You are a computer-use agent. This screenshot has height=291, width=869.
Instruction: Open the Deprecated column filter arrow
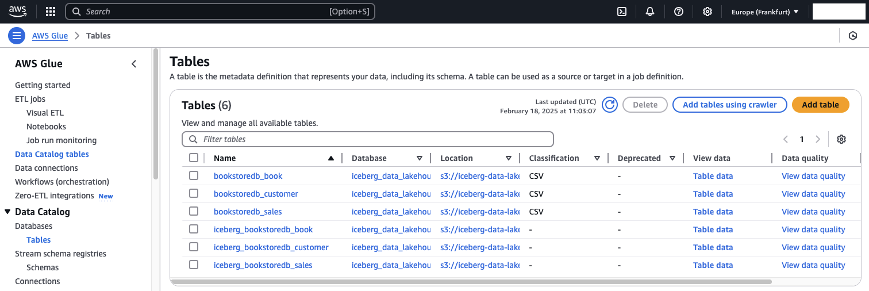click(672, 158)
